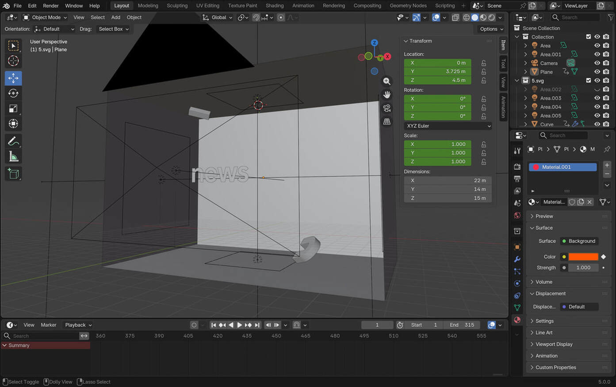Select the Measure tool
This screenshot has width=616, height=387.
[13, 157]
